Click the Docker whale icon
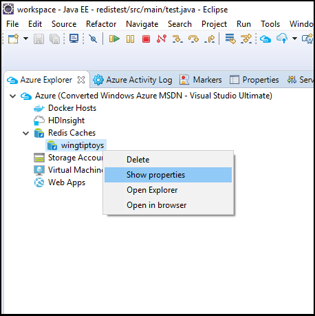 [39, 108]
